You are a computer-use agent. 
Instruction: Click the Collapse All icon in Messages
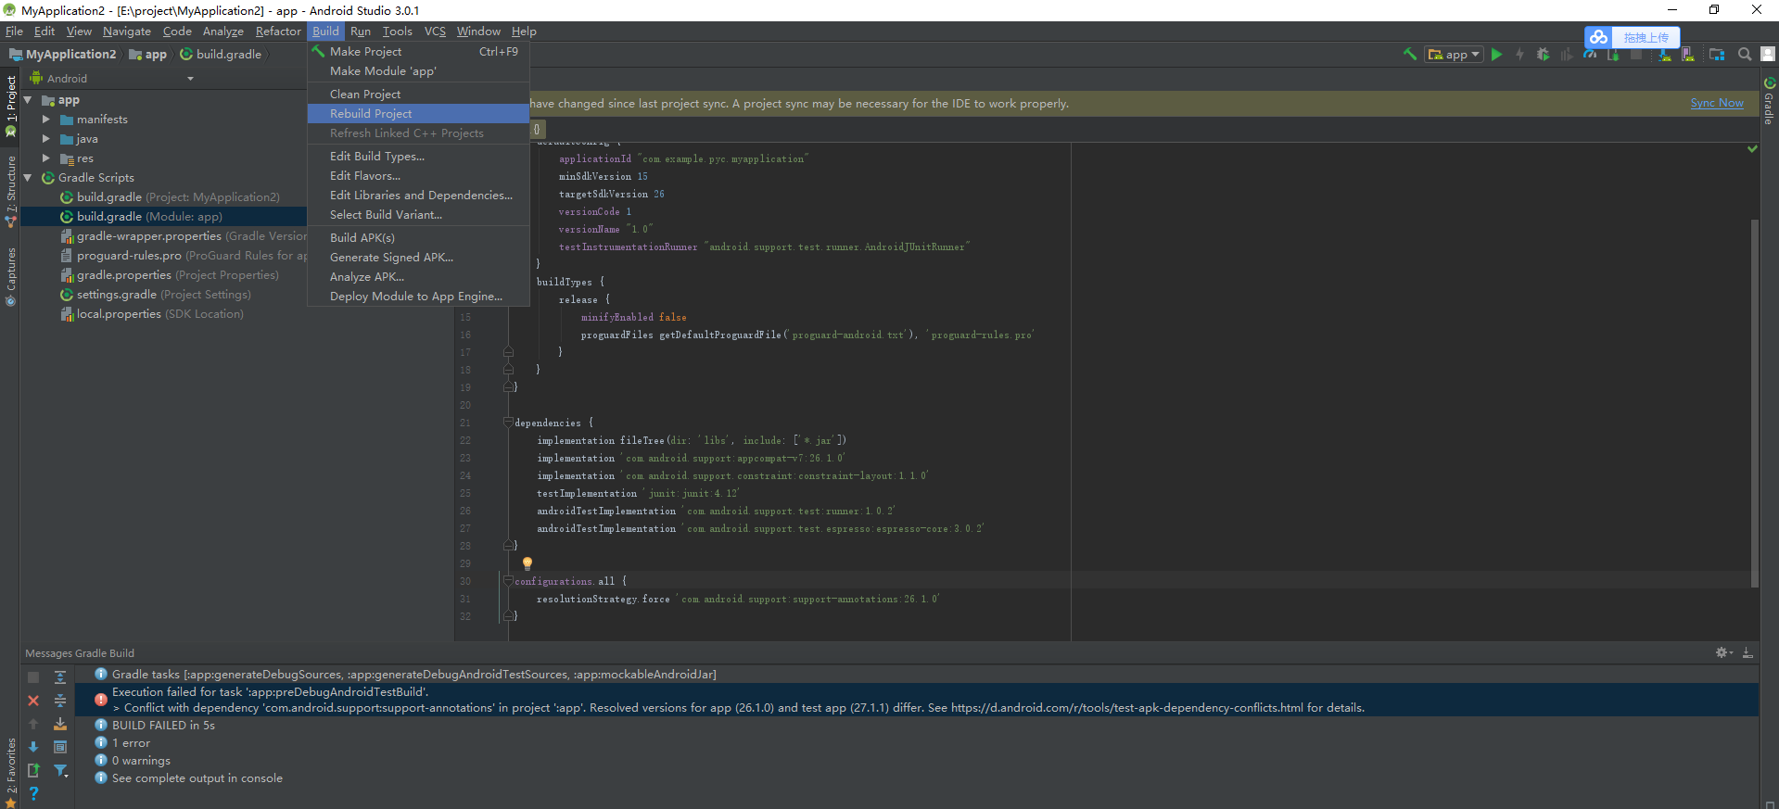pyautogui.click(x=60, y=701)
